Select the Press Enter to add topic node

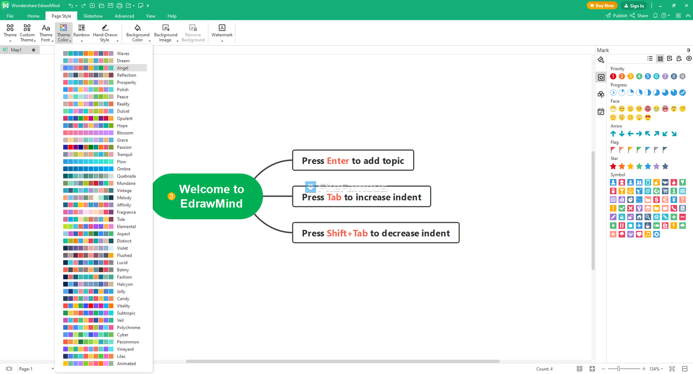353,160
